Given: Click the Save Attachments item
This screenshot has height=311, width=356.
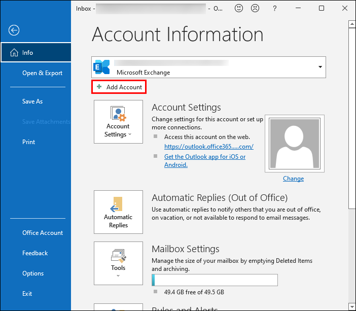Looking at the screenshot, I should point(46,122).
